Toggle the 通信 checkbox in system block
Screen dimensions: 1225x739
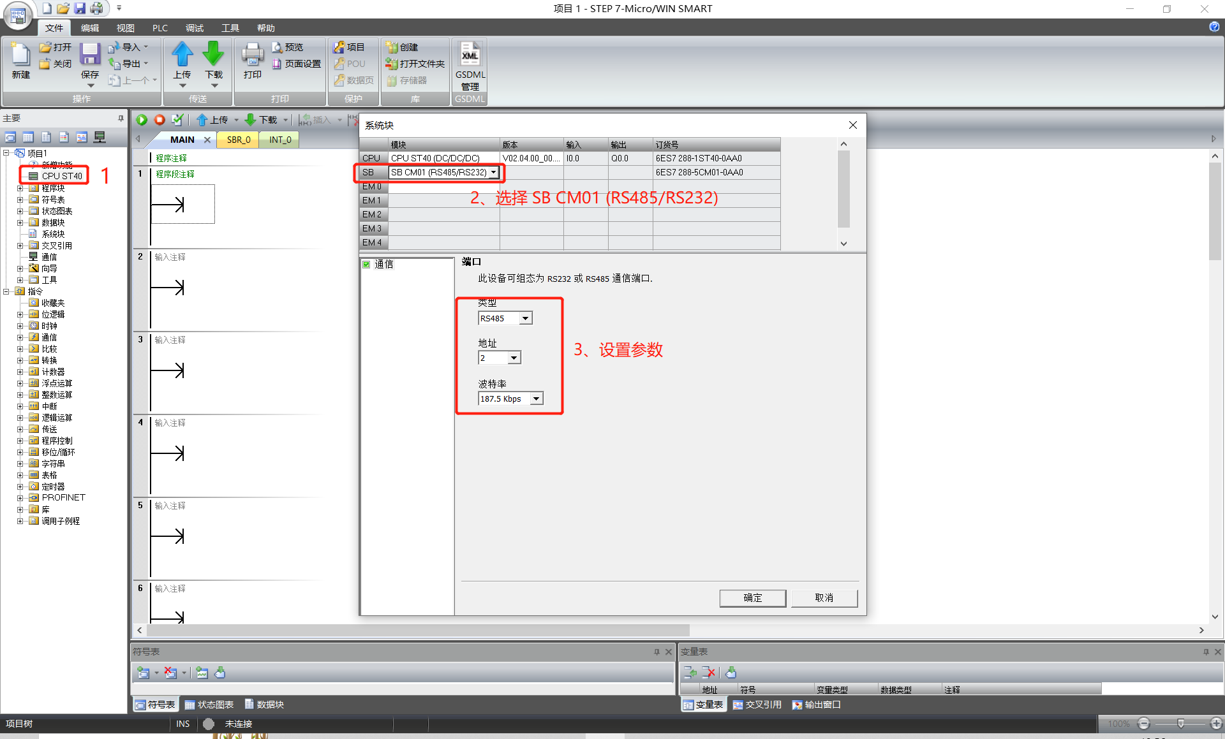coord(366,265)
